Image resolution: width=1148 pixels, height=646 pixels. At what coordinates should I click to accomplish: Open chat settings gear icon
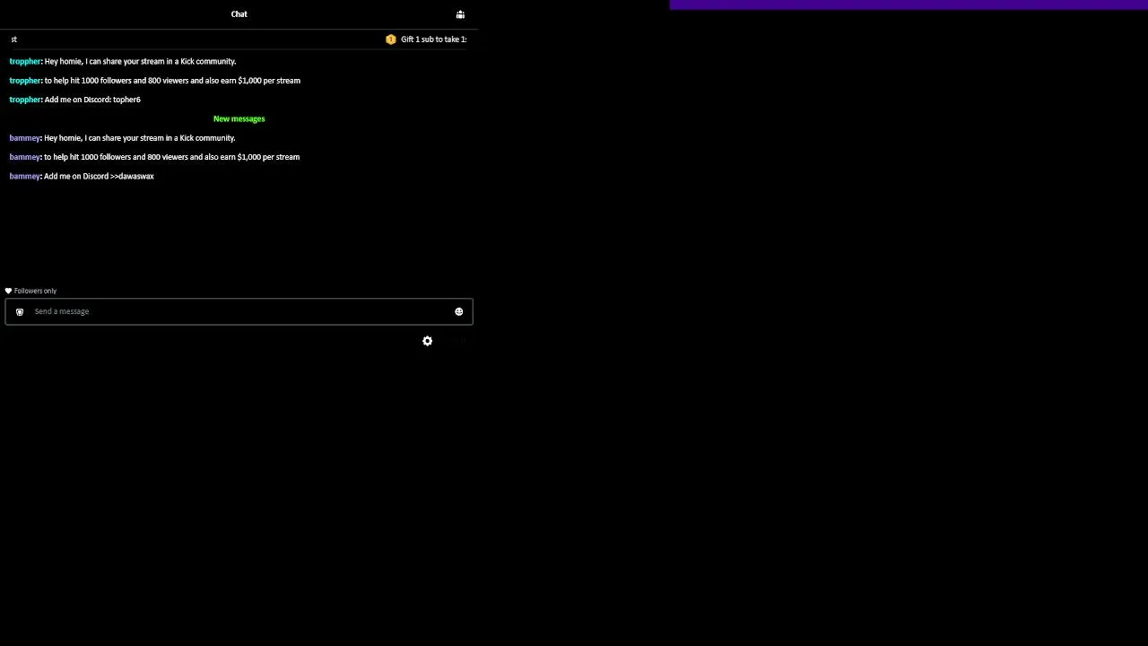(427, 341)
